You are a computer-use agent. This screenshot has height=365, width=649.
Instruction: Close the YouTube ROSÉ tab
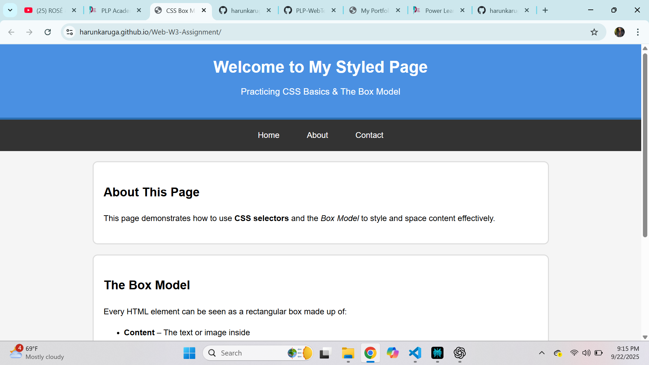click(74, 10)
